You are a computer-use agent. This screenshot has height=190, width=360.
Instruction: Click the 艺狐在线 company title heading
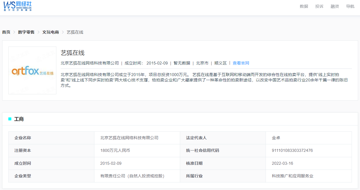tap(73, 53)
